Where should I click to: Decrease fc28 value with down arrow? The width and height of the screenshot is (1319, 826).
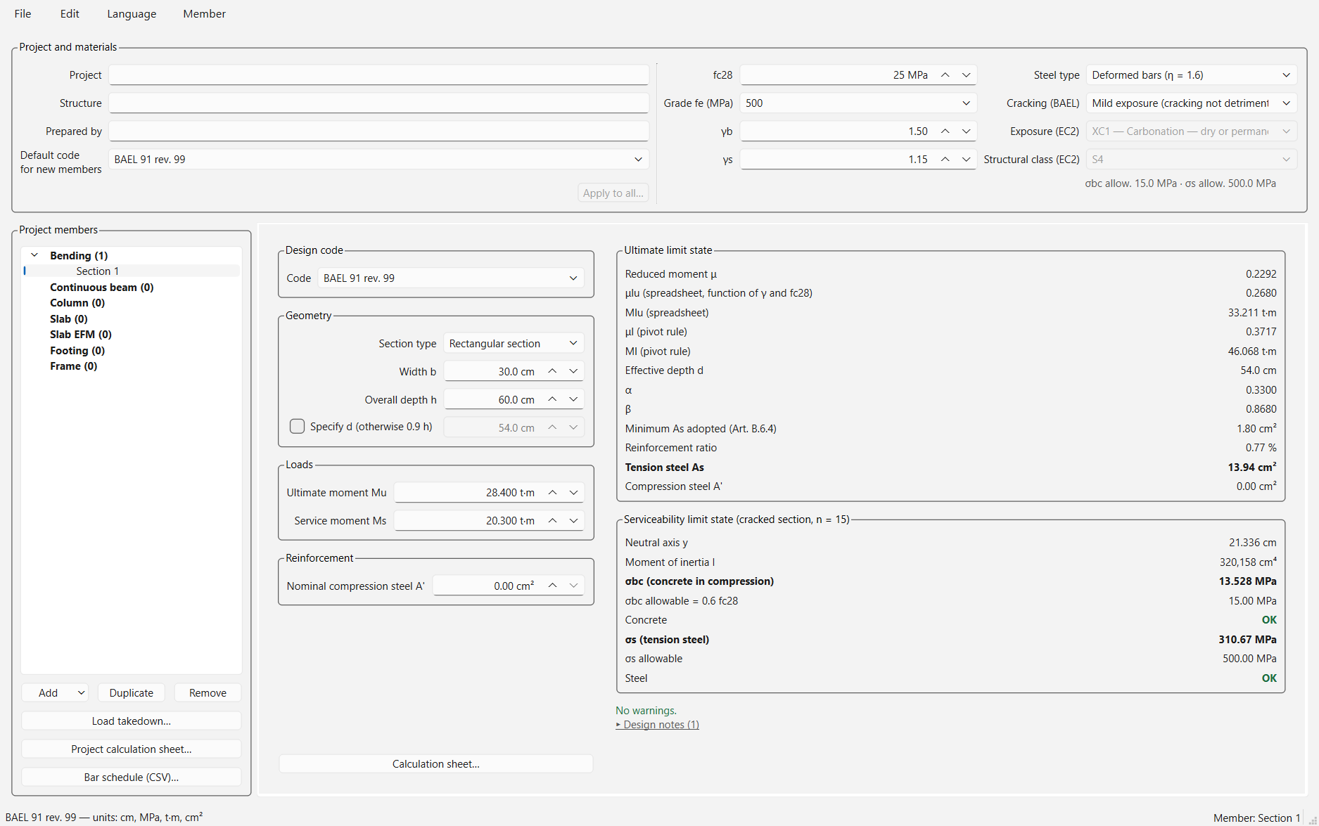[967, 75]
